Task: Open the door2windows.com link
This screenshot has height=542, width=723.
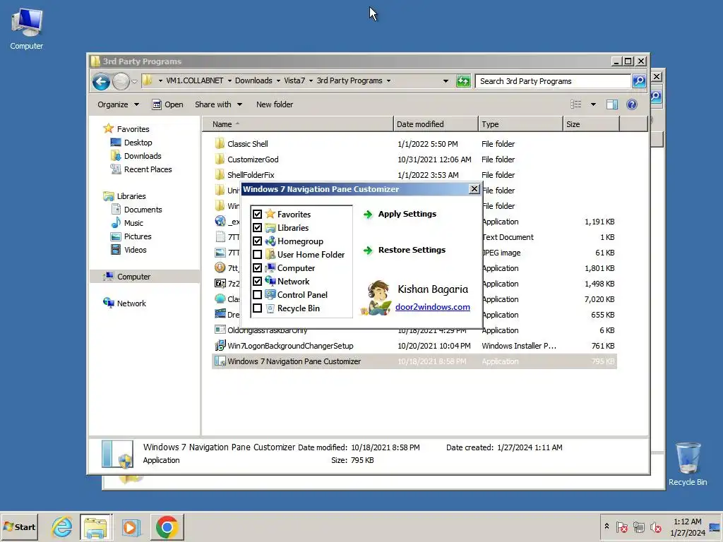Action: [x=433, y=307]
